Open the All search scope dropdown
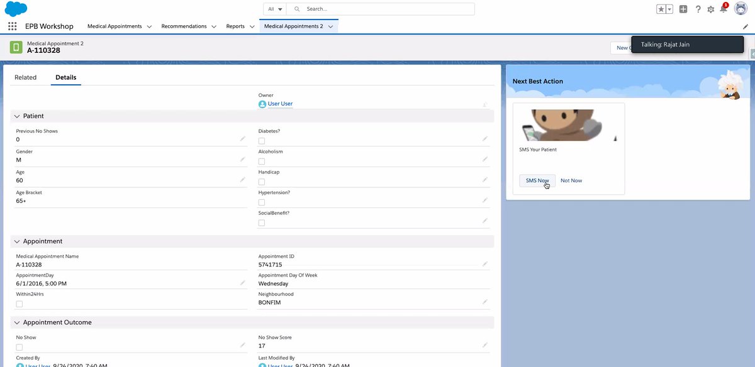This screenshot has width=755, height=367. (x=274, y=8)
